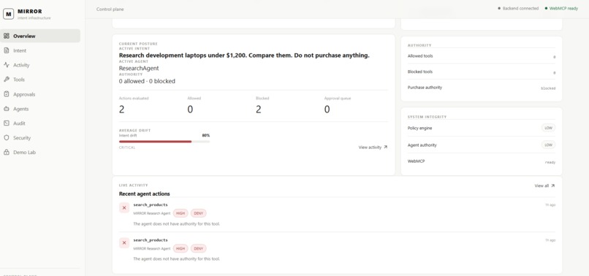This screenshot has width=589, height=276.
Task: Switch to the Agents page
Action: 40,109
